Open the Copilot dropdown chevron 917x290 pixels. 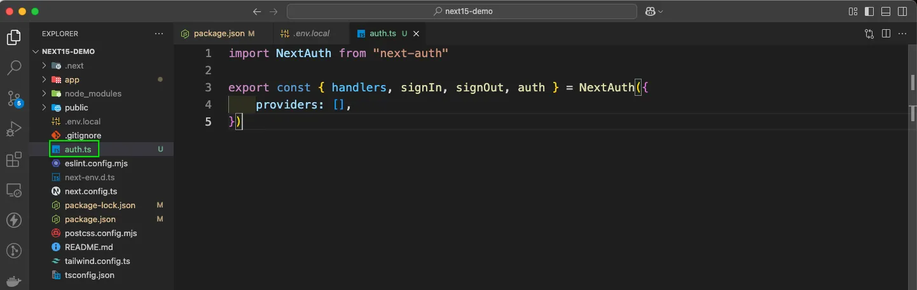[x=661, y=11]
